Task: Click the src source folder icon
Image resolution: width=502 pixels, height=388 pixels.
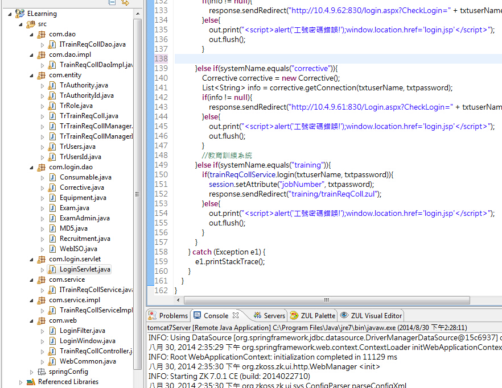Action: (x=31, y=24)
